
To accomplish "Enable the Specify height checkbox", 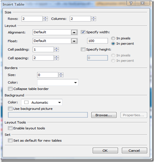I will [x=83, y=50].
